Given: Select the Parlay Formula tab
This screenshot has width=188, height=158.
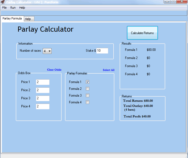Looking at the screenshot, I should point(12,18).
